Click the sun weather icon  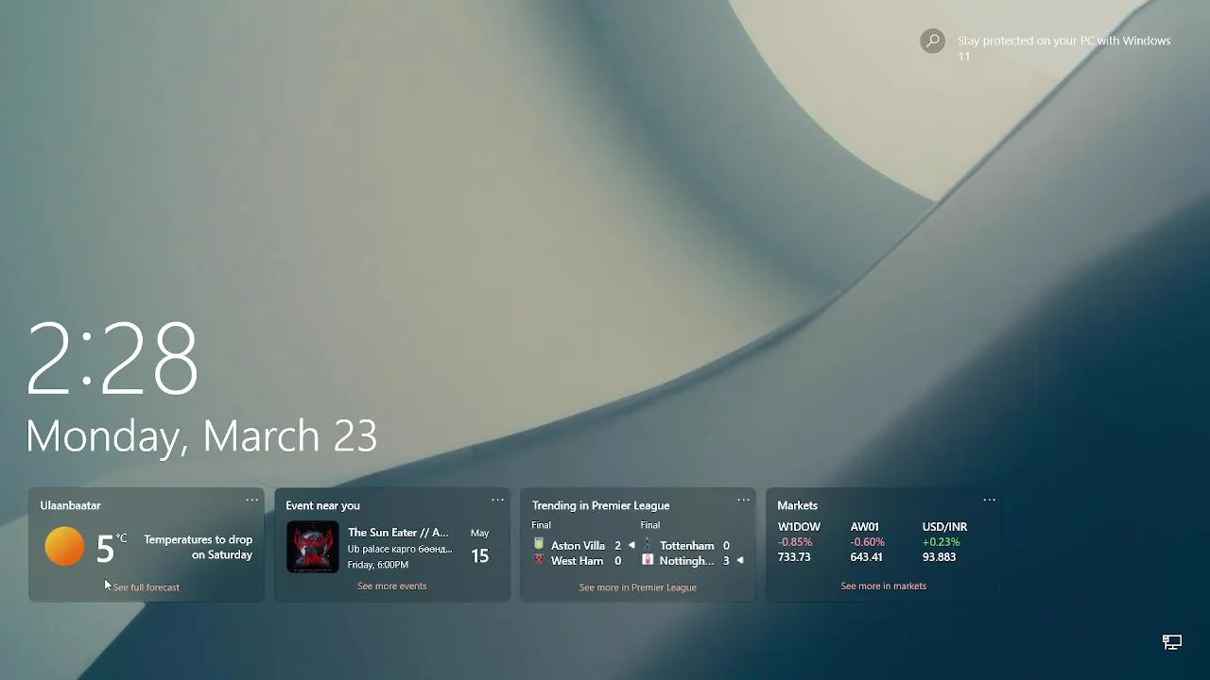[x=64, y=547]
